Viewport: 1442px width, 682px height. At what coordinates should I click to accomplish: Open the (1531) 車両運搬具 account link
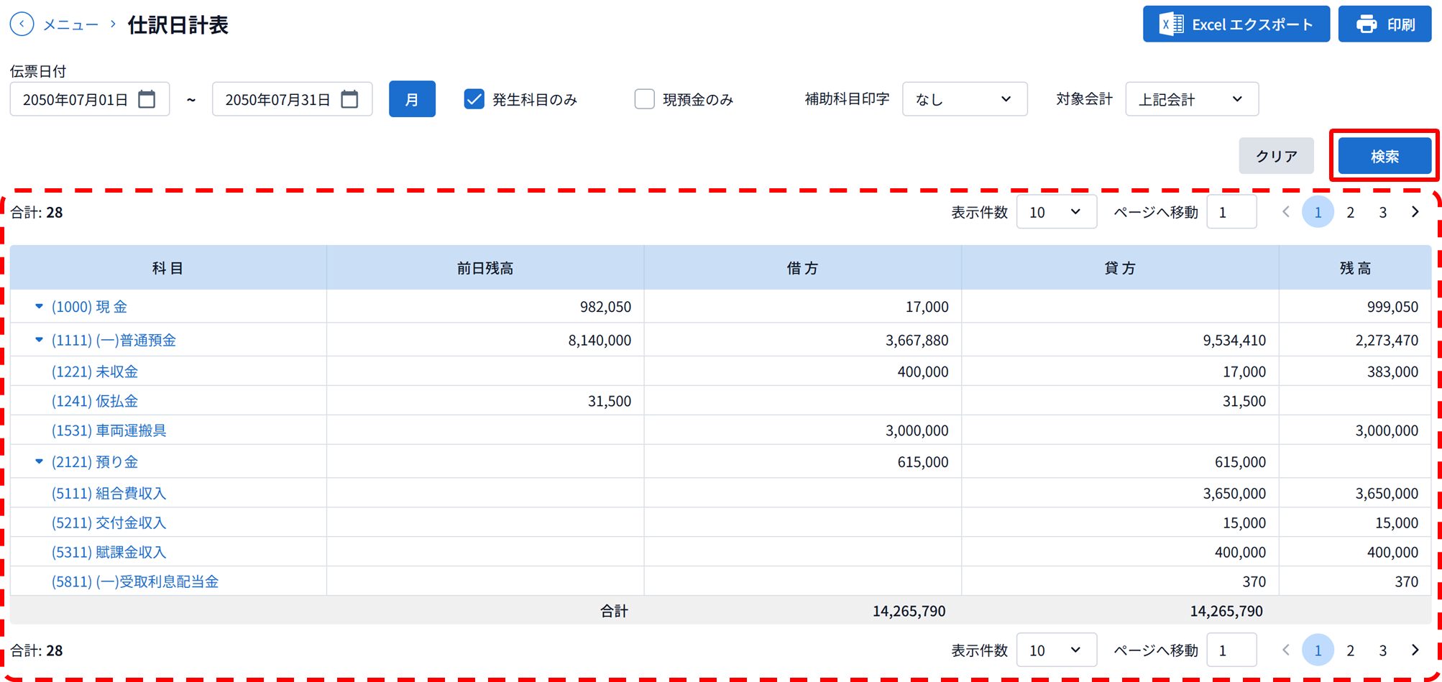[109, 430]
